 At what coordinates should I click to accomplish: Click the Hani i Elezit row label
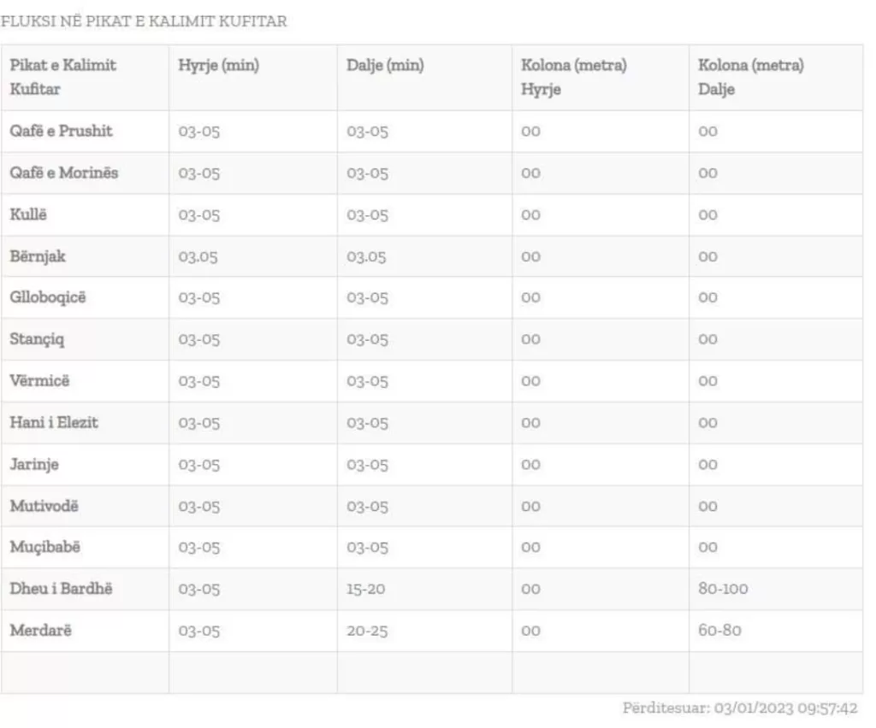point(54,422)
